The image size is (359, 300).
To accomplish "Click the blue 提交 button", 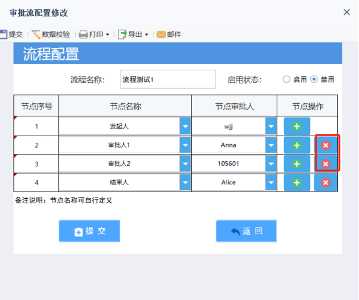I will click(x=90, y=231).
